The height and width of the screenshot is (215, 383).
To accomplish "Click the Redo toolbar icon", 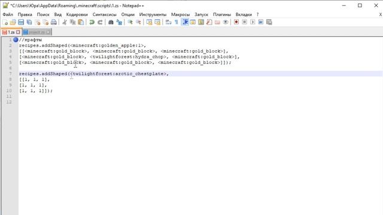I will click(100, 22).
